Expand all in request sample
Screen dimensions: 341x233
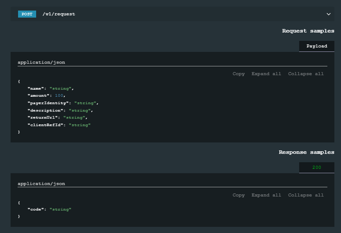tap(266, 74)
